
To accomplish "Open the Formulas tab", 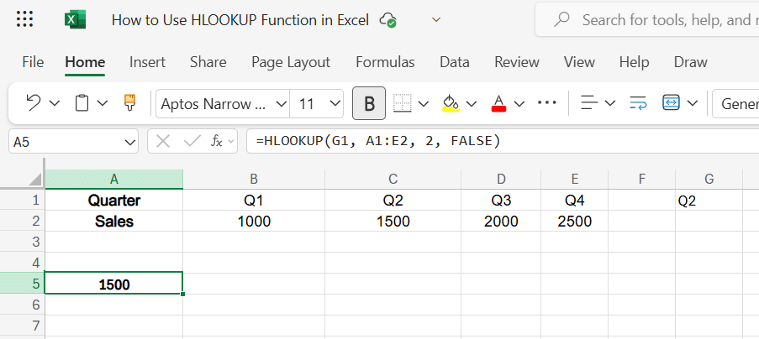I will [385, 62].
